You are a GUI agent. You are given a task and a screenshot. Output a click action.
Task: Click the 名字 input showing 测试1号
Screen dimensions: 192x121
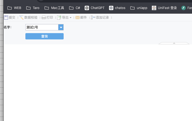click(42, 27)
